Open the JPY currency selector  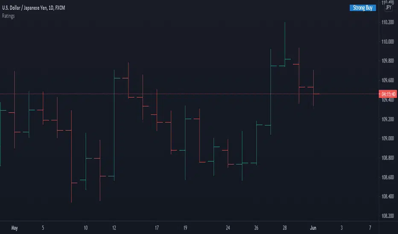coord(389,8)
